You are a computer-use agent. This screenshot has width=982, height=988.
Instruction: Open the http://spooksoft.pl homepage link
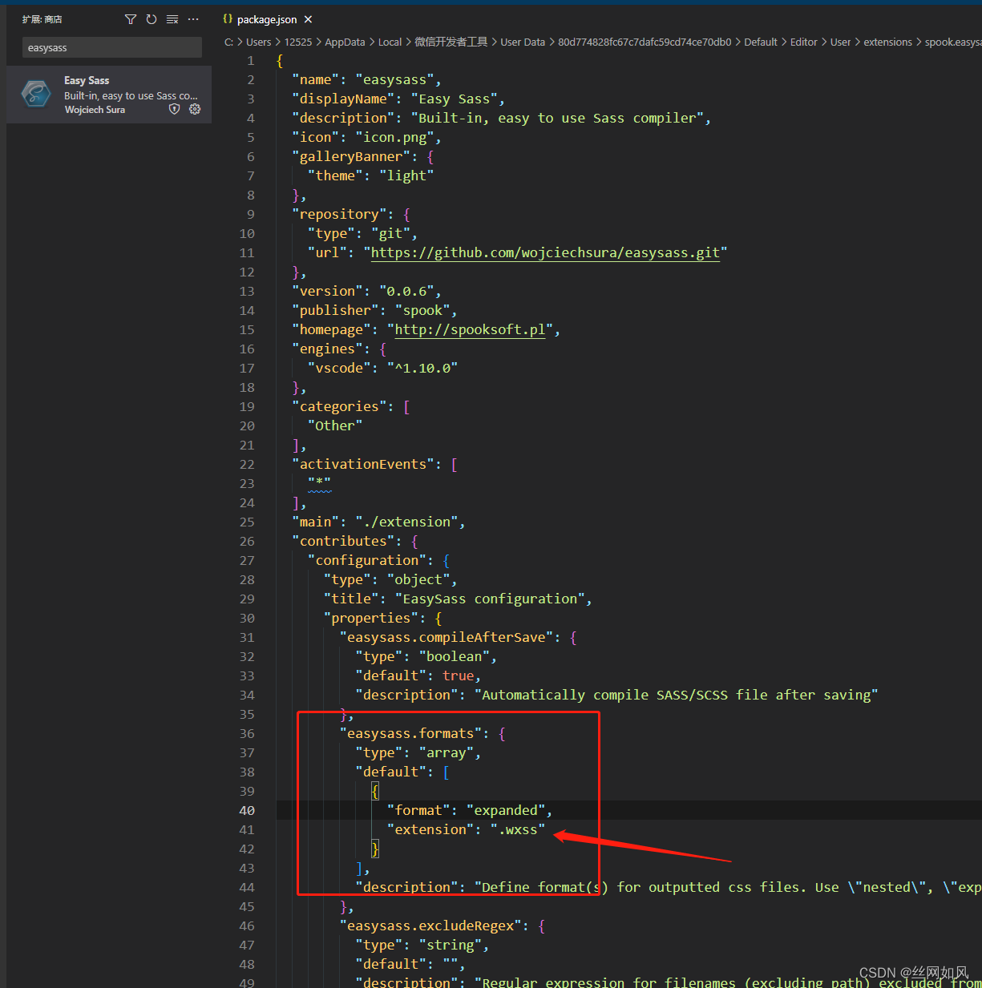(x=470, y=329)
